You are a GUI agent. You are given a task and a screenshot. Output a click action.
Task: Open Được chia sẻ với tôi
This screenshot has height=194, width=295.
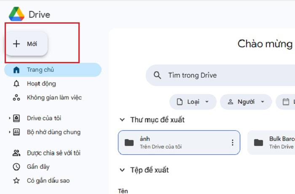(53, 153)
